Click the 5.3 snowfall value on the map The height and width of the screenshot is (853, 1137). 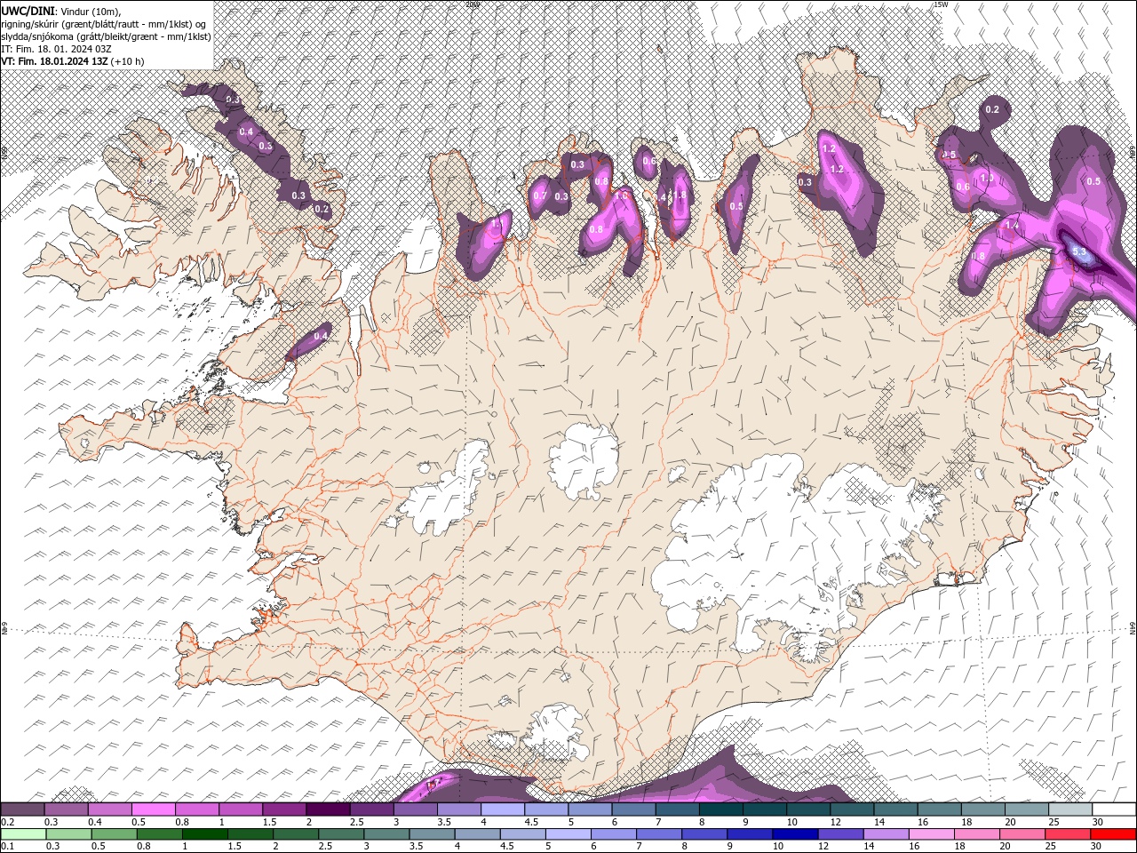(1079, 252)
